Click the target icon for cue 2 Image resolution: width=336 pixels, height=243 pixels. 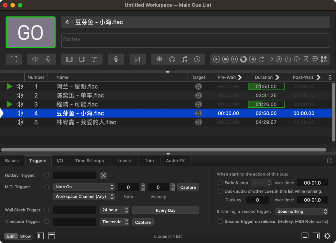pyautogui.click(x=199, y=95)
